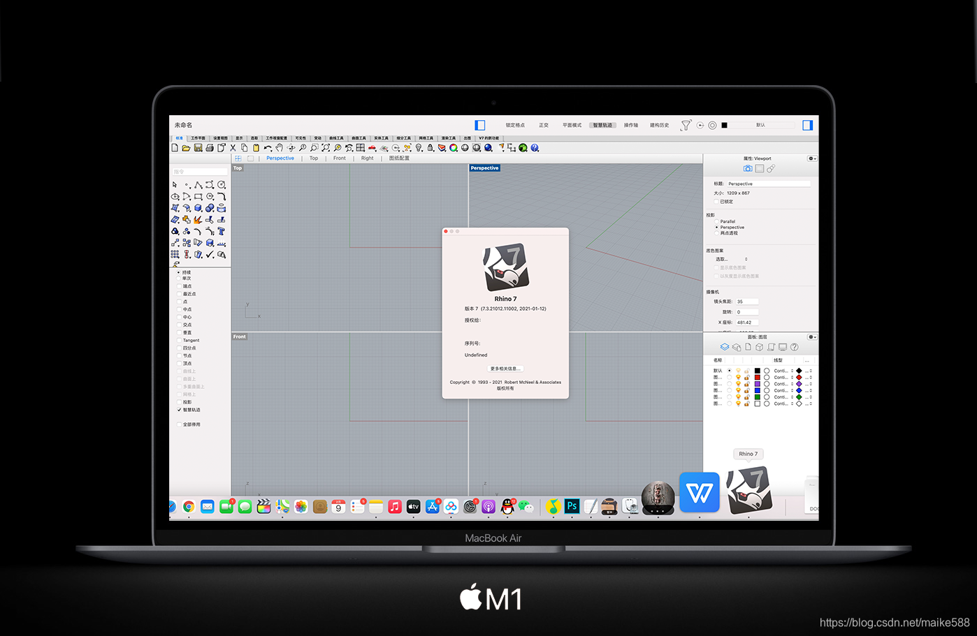Click the 正交 button in top bar
The width and height of the screenshot is (977, 636).
(544, 125)
